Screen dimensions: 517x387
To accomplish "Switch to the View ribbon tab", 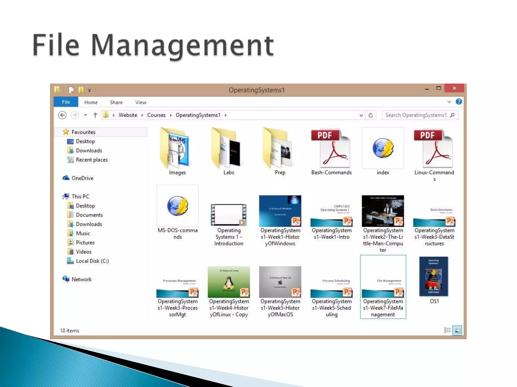I will pyautogui.click(x=141, y=102).
